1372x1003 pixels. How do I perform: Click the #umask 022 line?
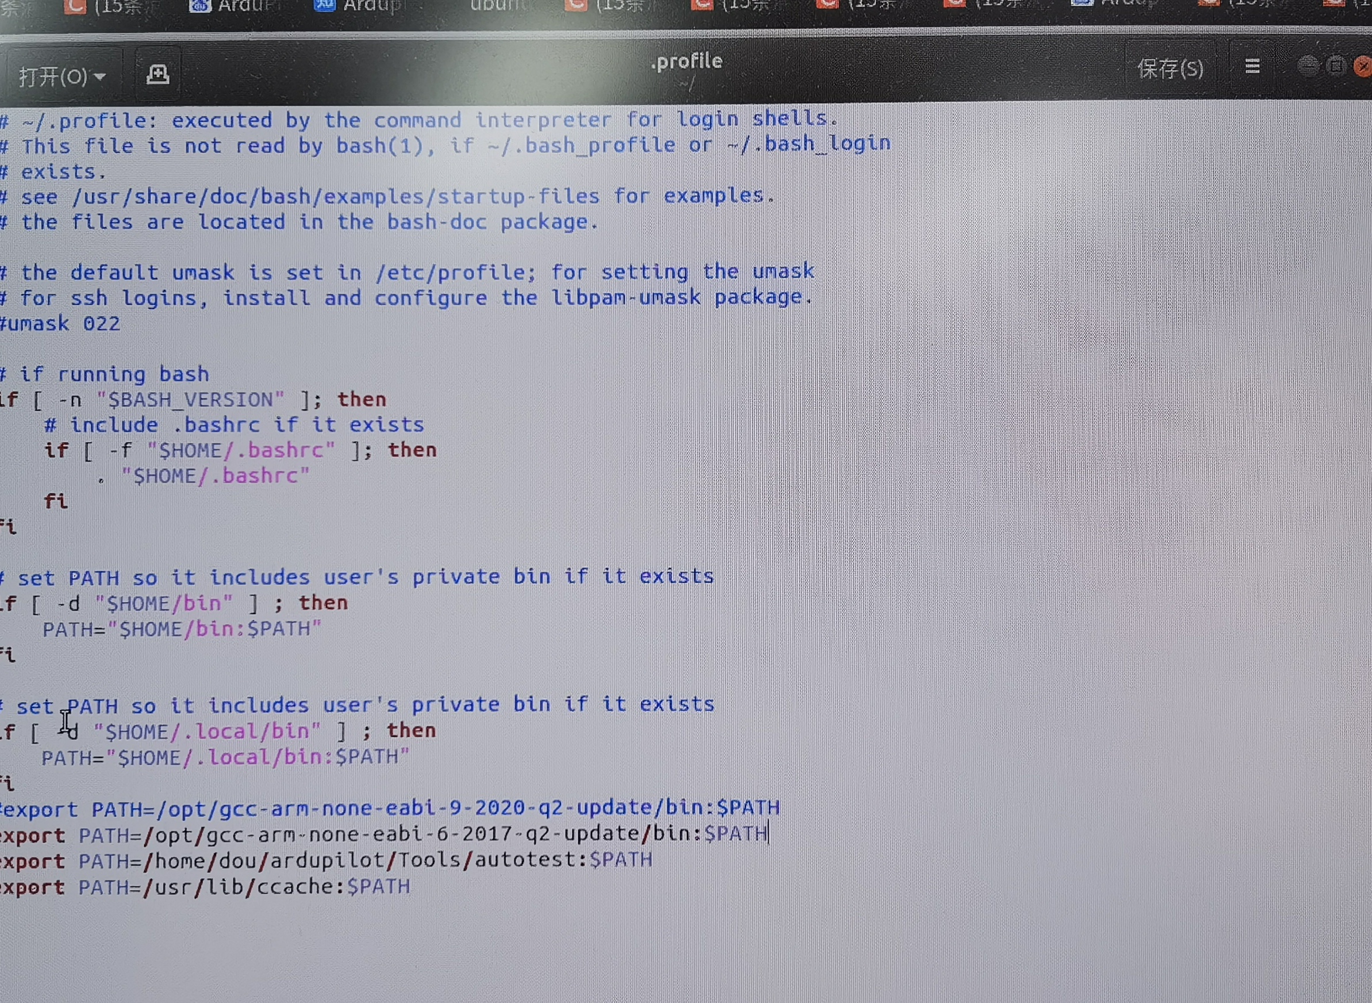(61, 324)
